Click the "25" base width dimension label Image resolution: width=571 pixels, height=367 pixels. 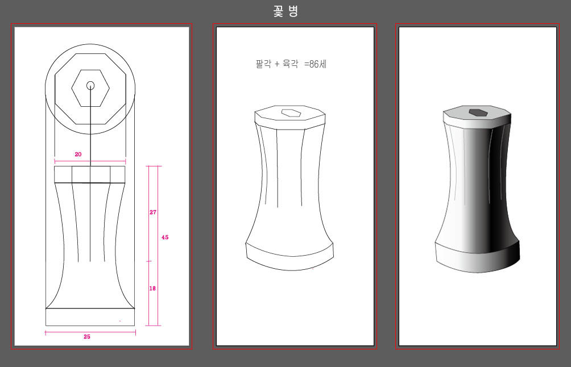pos(86,337)
